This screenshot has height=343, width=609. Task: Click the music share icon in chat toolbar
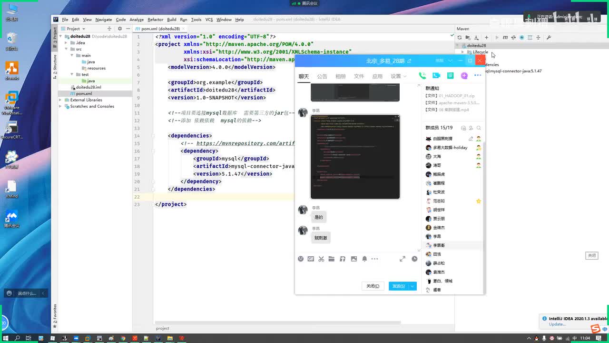(343, 259)
